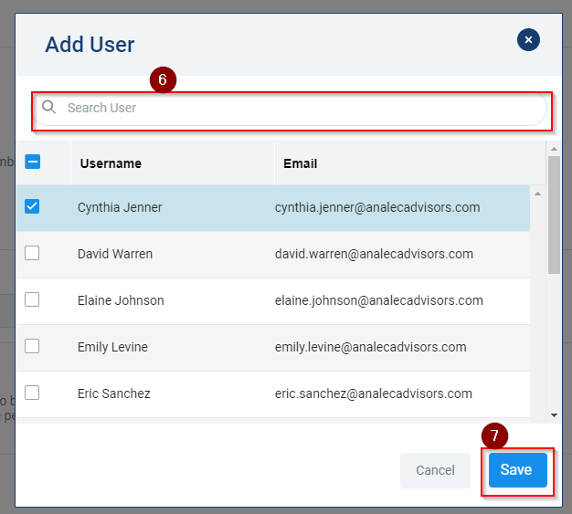Image resolution: width=572 pixels, height=514 pixels.
Task: Click emily.levine@analecadvisors.com email cell
Action: (371, 347)
